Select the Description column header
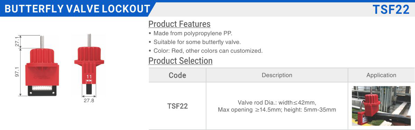The height and width of the screenshot is (130, 415). pos(277,75)
